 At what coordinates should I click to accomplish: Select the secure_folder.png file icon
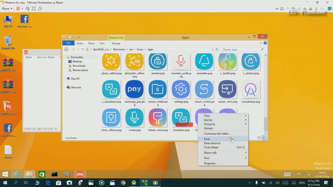[x=158, y=89]
